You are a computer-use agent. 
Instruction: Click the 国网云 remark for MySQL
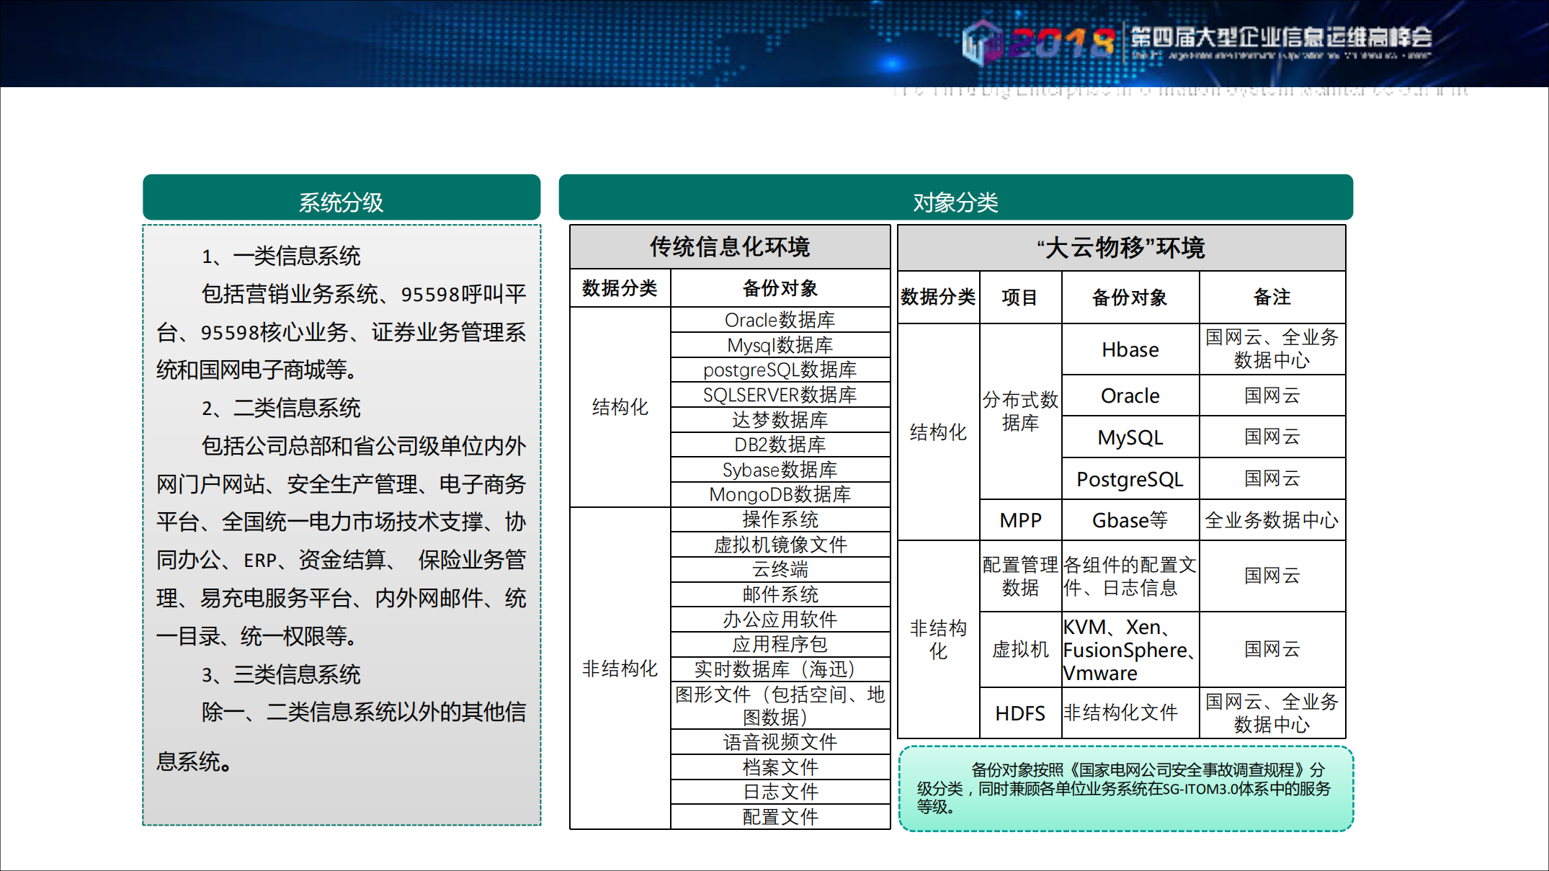coord(1272,436)
